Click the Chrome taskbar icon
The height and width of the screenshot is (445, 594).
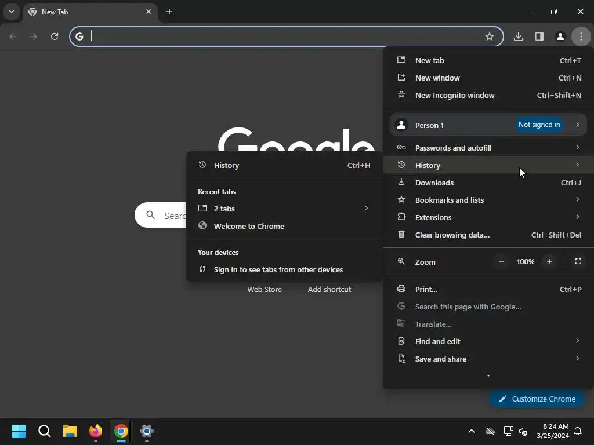click(x=121, y=431)
